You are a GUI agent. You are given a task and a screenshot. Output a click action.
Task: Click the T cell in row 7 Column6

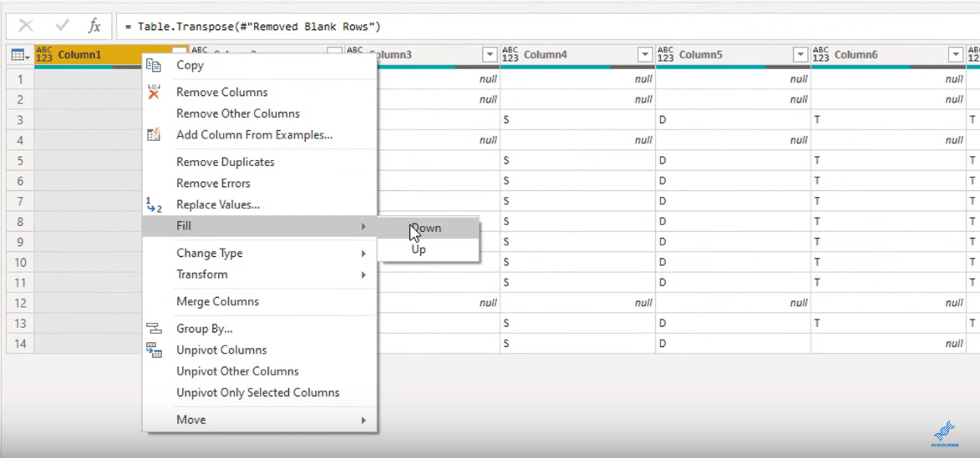[888, 201]
